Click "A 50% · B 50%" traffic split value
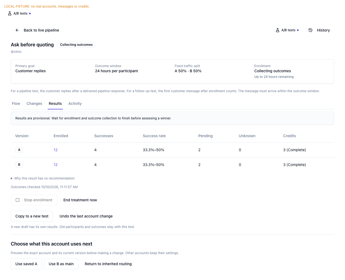345x280 pixels. coord(188,71)
